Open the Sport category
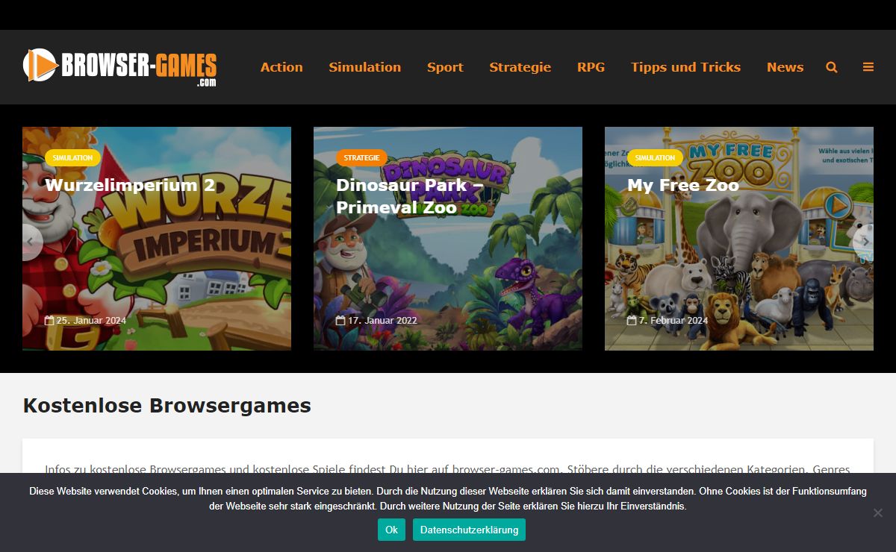 point(445,67)
